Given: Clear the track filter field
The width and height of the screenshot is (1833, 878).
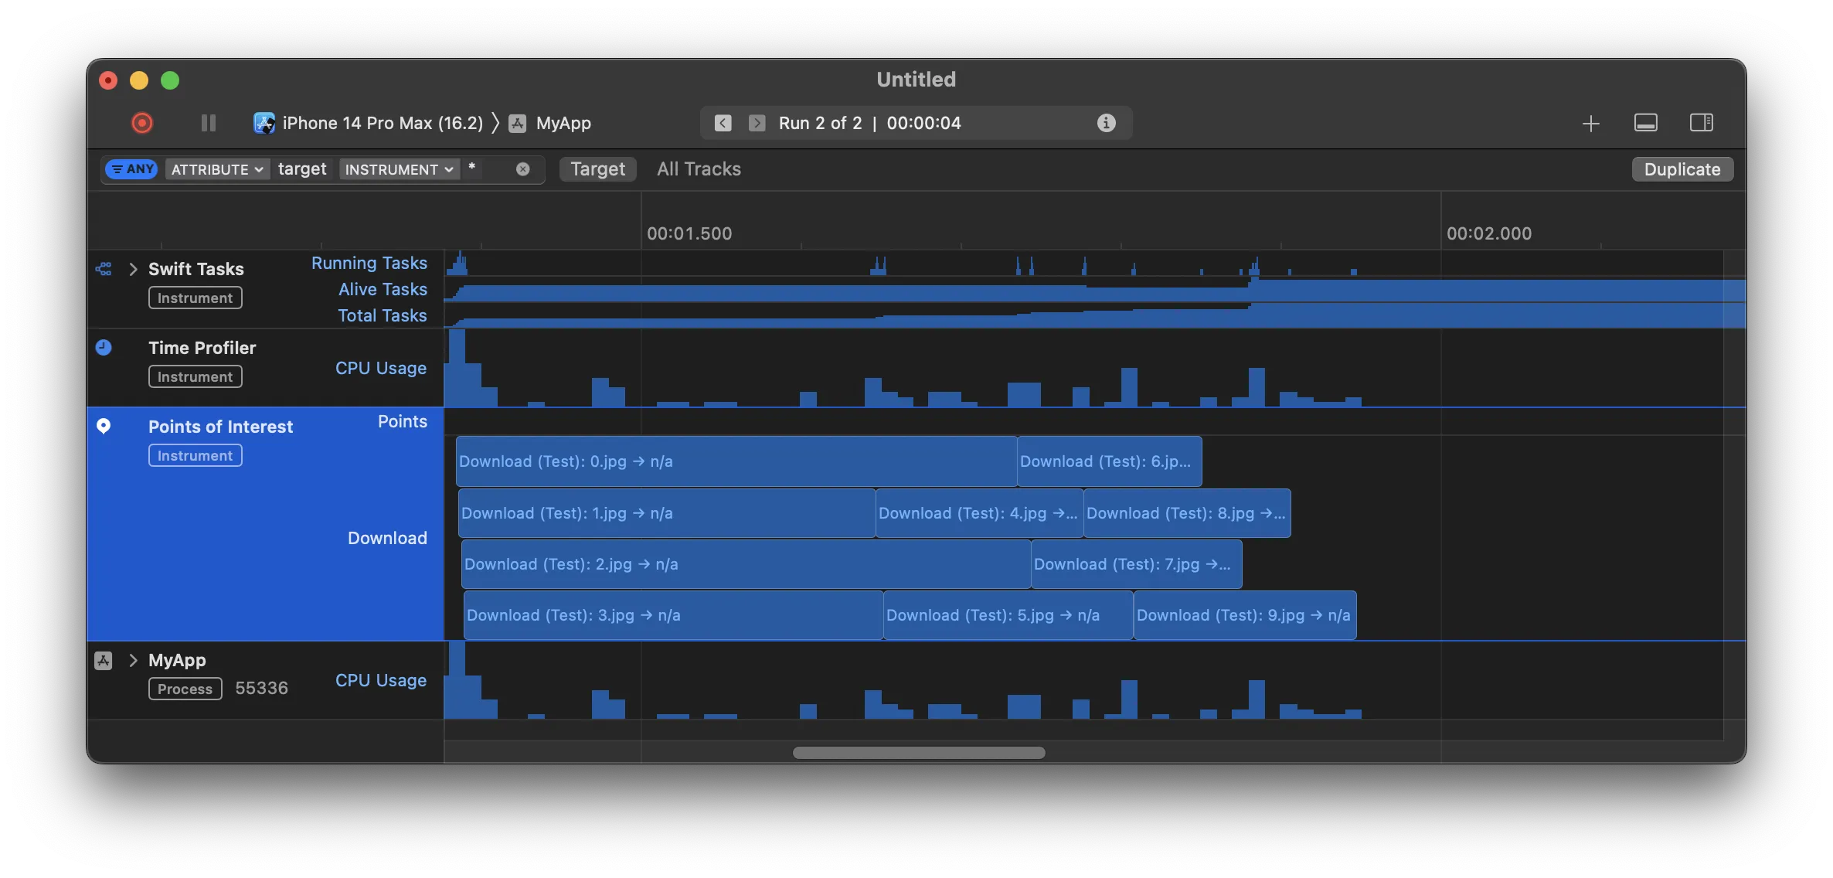Looking at the screenshot, I should click(x=523, y=169).
